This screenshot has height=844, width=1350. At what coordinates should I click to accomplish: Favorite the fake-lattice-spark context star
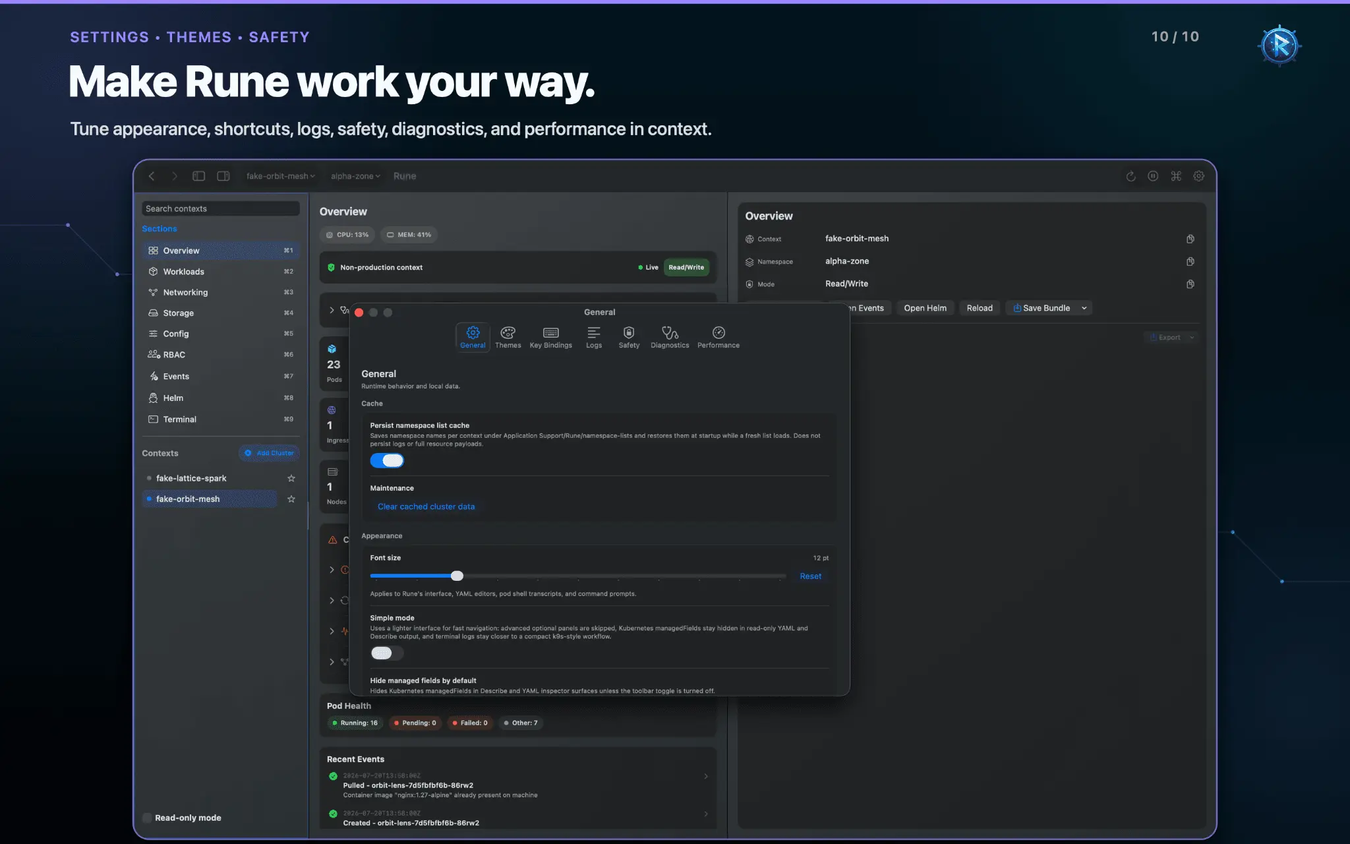[291, 478]
